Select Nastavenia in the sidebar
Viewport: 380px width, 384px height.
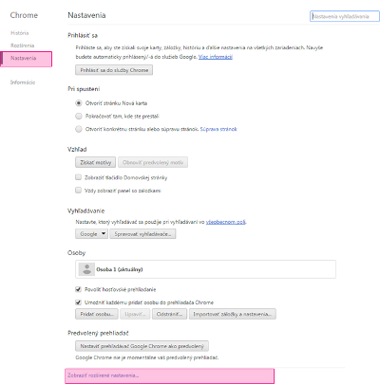[x=24, y=58]
